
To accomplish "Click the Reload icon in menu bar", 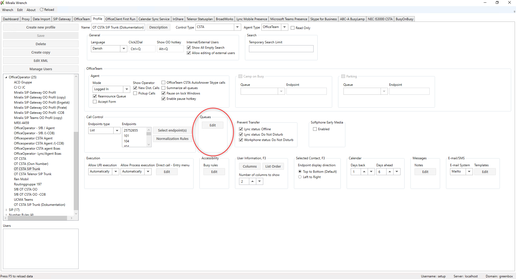I will coord(42,10).
